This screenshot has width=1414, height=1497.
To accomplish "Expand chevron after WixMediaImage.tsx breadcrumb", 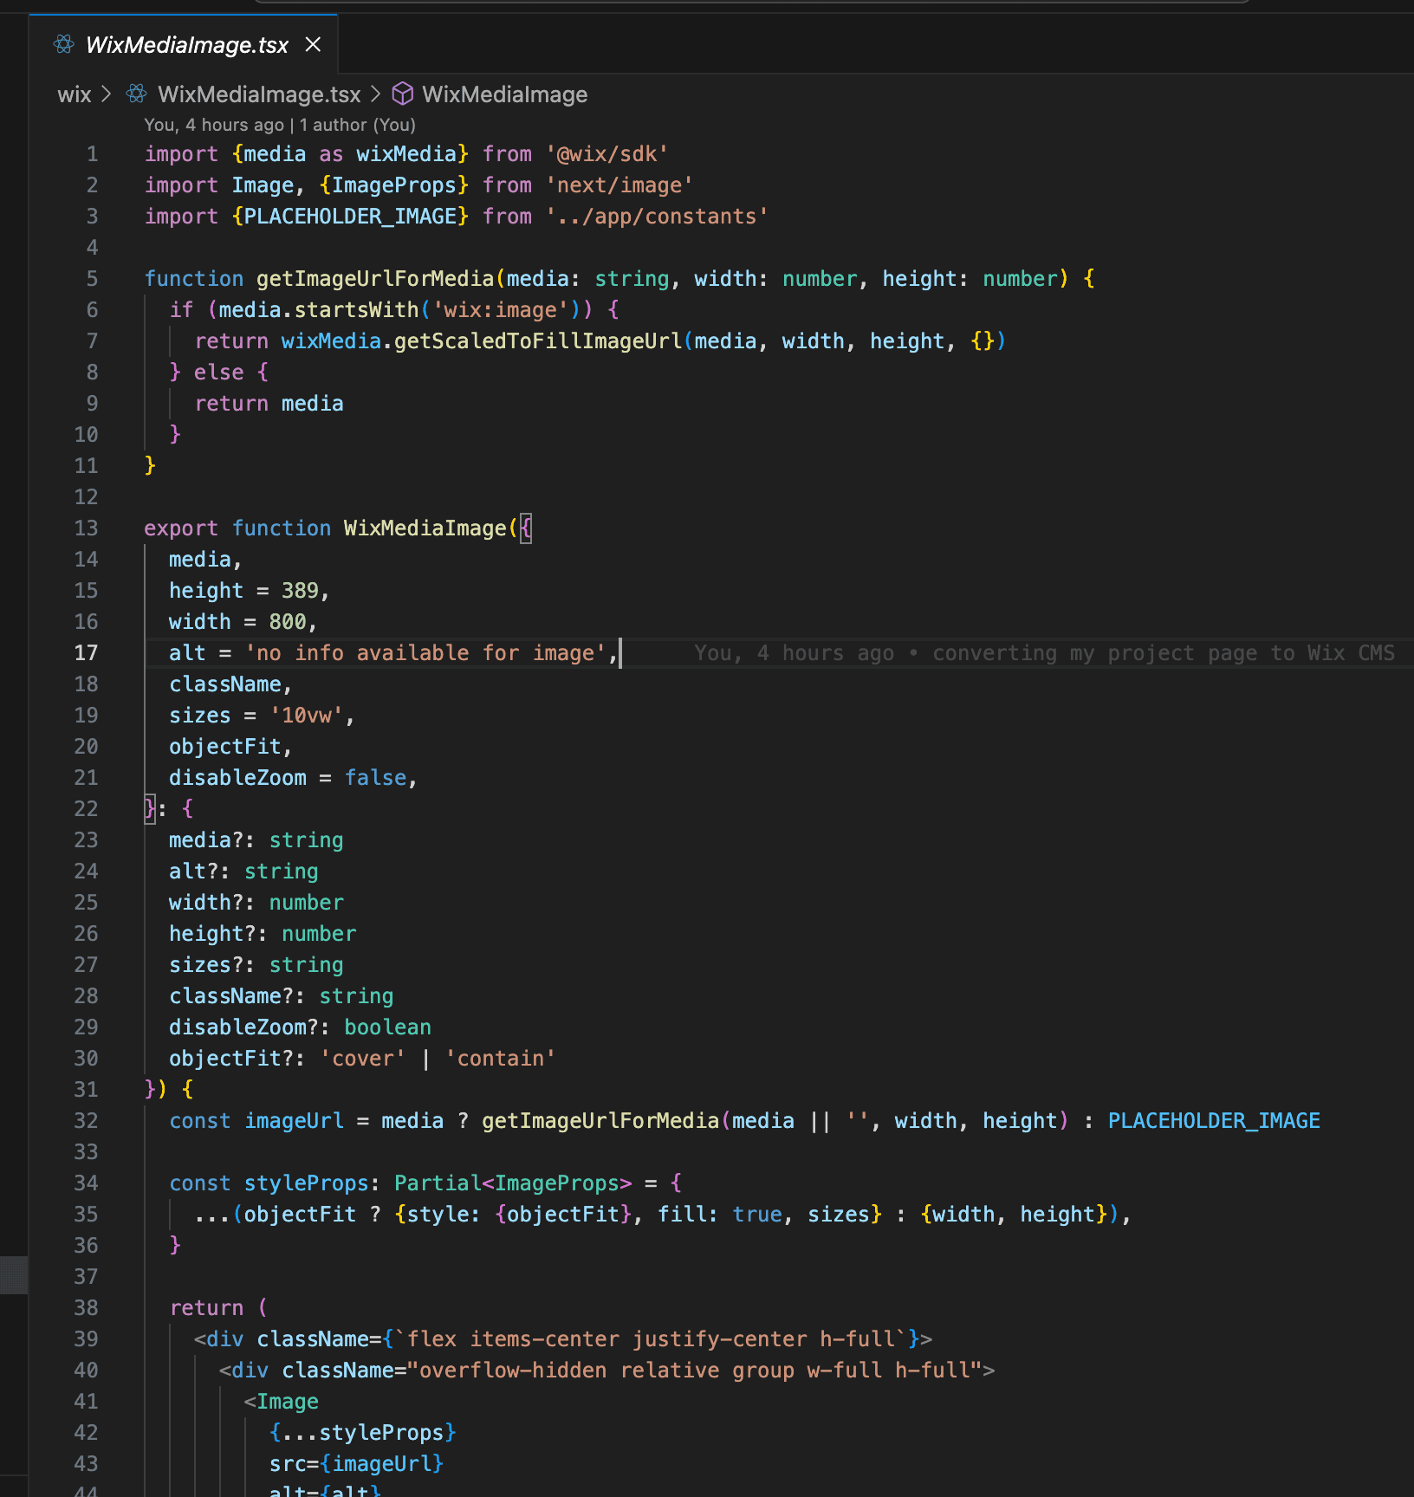I will tap(376, 94).
